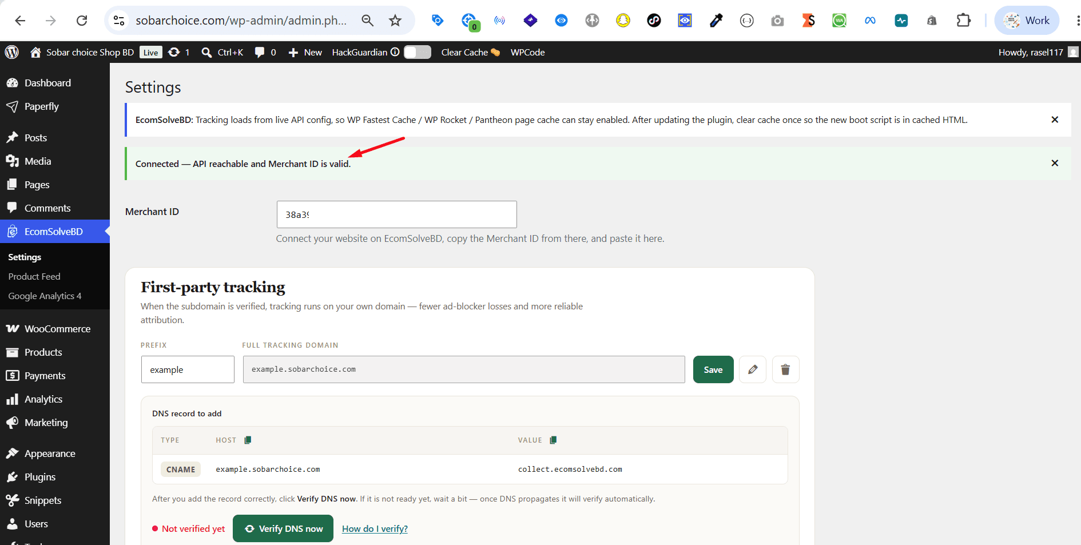Click the Live status badge
This screenshot has height=545, width=1081.
point(151,53)
